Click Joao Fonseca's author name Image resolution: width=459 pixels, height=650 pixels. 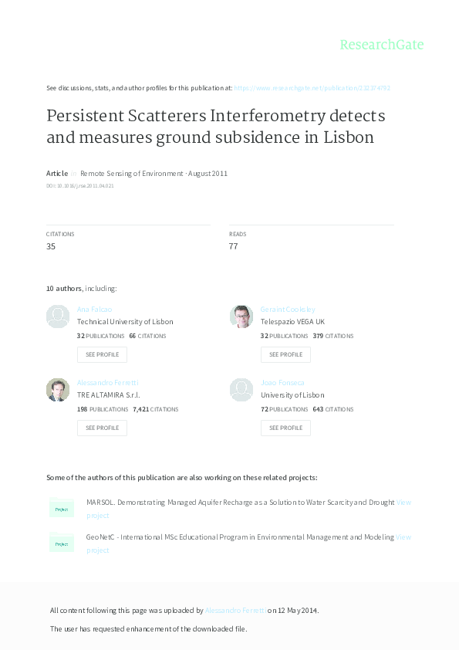coord(282,382)
